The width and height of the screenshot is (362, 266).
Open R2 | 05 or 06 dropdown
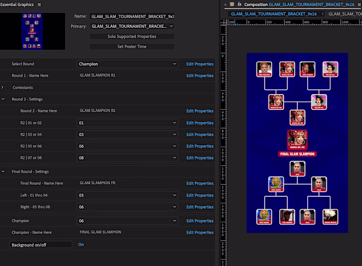(127, 146)
